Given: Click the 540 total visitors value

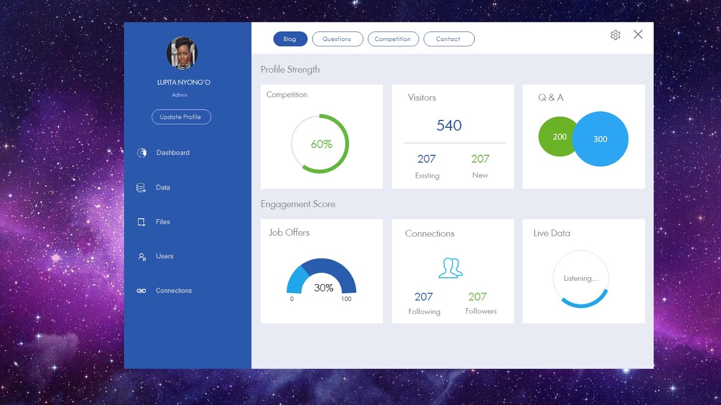Looking at the screenshot, I should 449,125.
